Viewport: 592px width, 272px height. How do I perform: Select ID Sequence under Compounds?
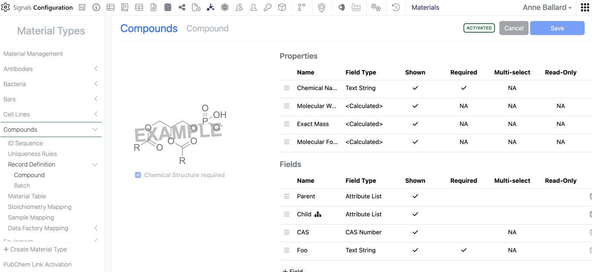[25, 143]
